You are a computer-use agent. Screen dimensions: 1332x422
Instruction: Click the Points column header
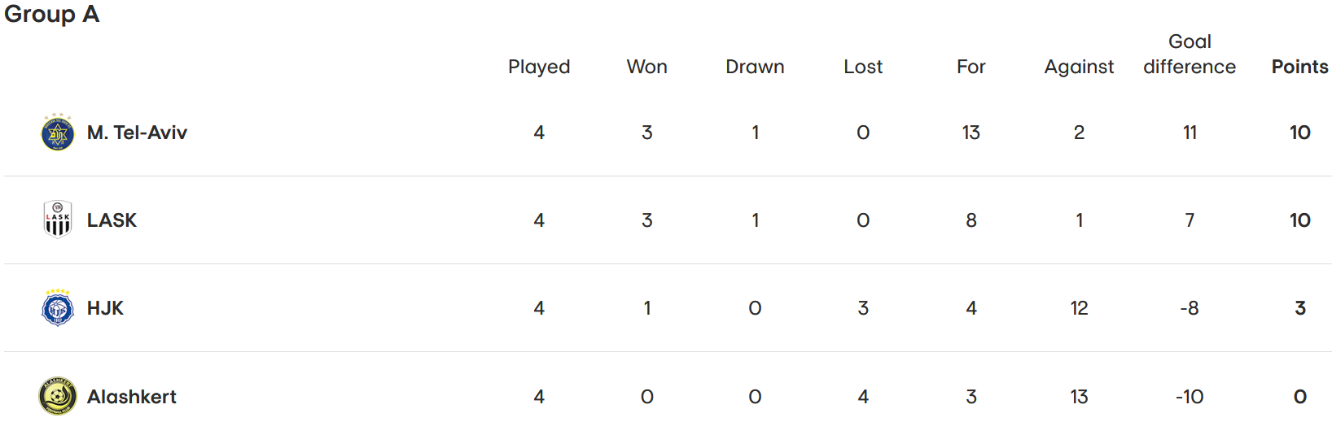1299,67
